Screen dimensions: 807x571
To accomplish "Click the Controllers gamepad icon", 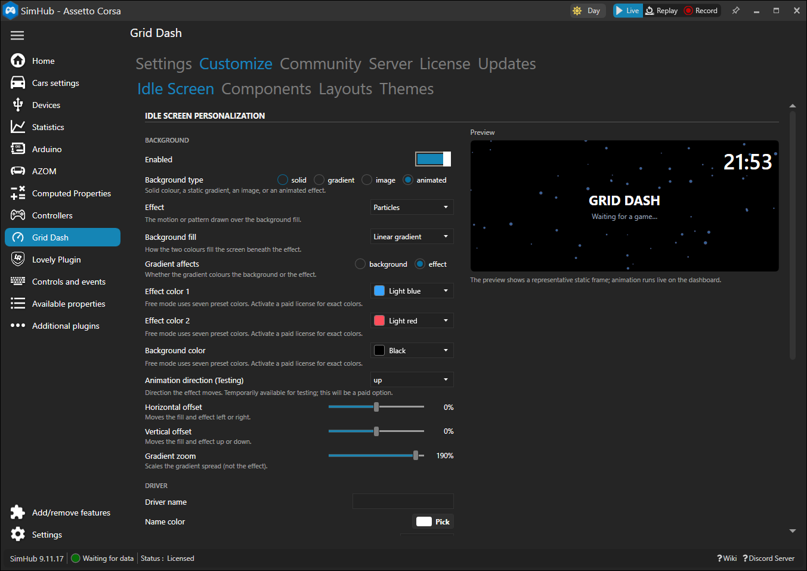I will pos(18,215).
